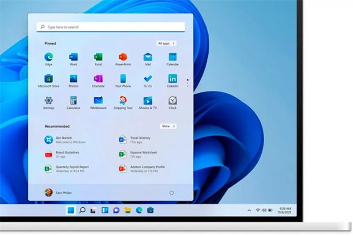Launch OneNote
This screenshot has height=236, width=353.
pos(98,81)
